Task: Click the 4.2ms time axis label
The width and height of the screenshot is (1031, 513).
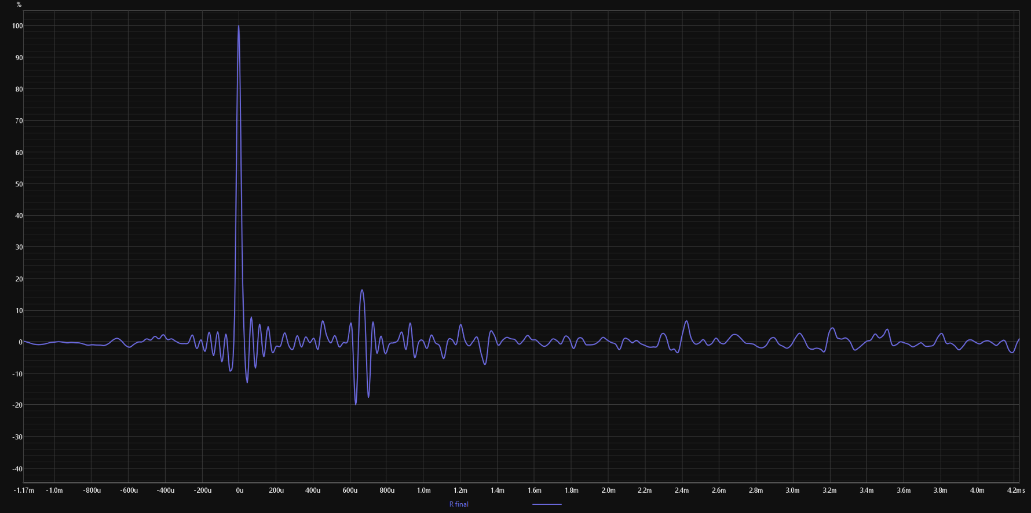Action: point(1016,490)
